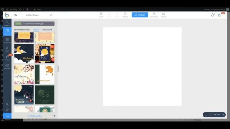Save the design
This screenshot has width=230, height=129.
pyautogui.click(x=101, y=15)
